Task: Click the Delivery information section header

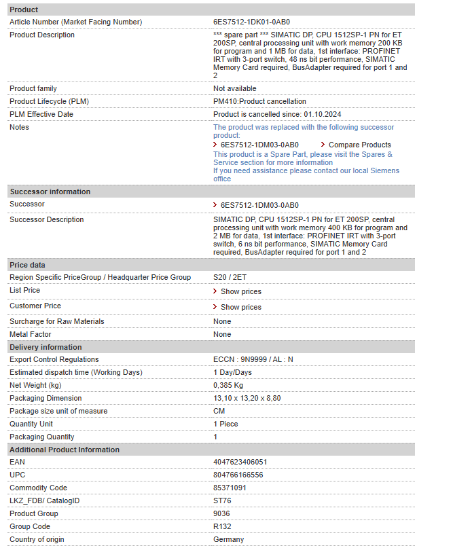Action: [x=46, y=347]
